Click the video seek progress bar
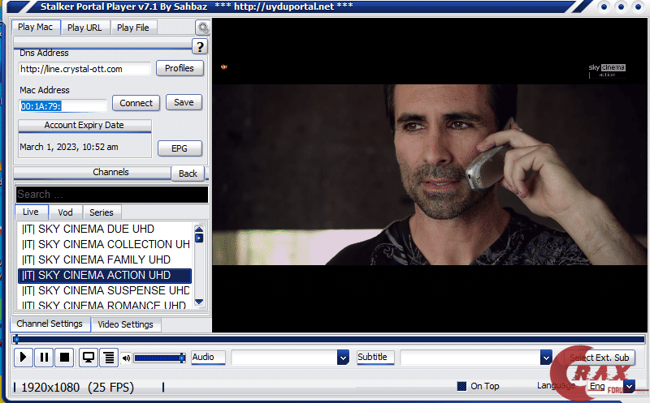Image resolution: width=650 pixels, height=403 pixels. [328, 340]
